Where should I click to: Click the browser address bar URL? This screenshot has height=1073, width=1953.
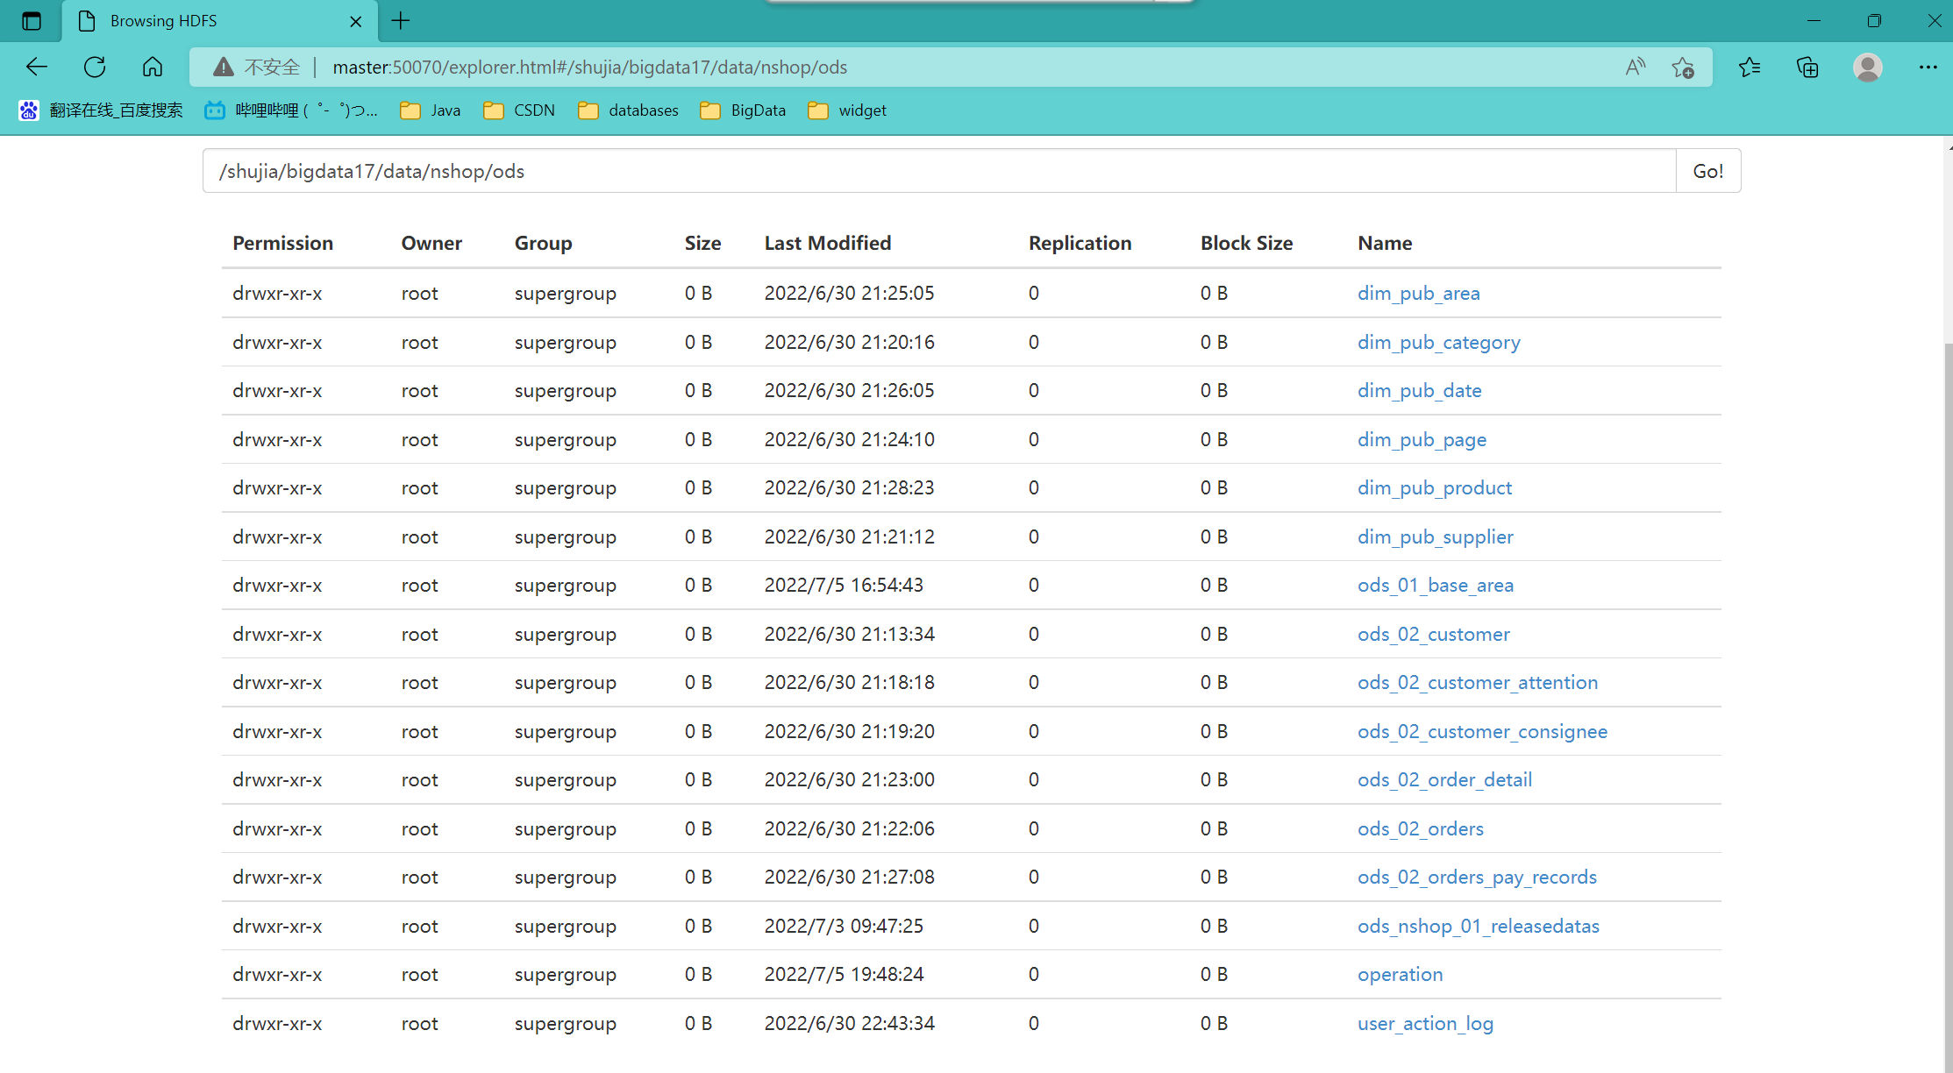(590, 68)
